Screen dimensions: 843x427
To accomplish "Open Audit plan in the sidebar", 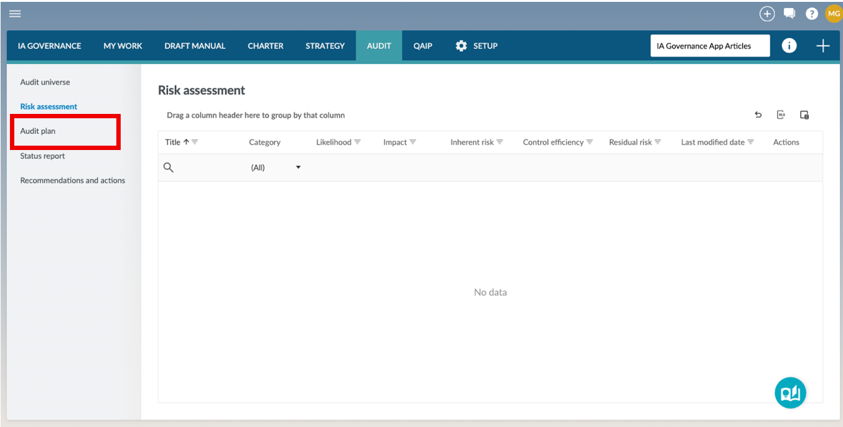I will tap(38, 131).
